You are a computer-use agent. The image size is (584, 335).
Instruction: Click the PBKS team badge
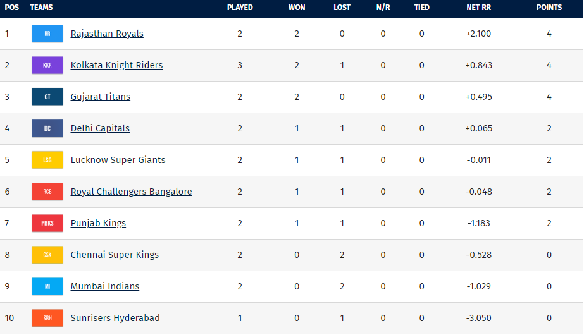tap(47, 223)
